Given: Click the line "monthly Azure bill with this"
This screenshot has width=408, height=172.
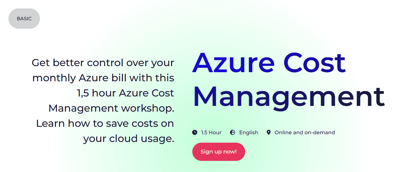Looking at the screenshot, I should (103, 78).
